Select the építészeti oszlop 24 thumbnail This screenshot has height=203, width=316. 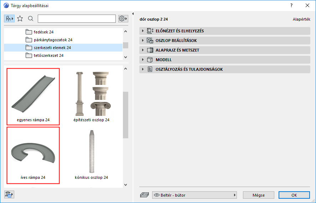tap(91, 97)
